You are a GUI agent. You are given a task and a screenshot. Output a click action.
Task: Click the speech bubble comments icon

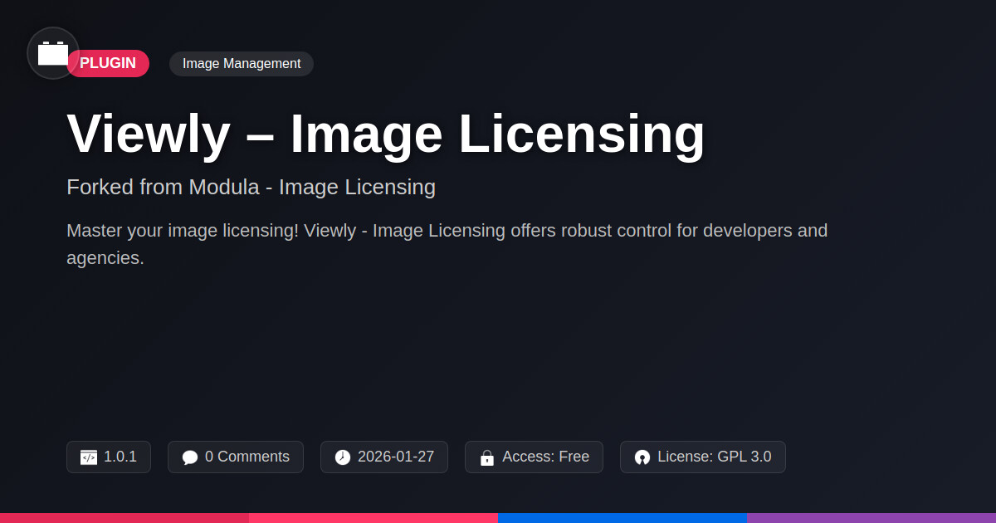[x=190, y=457]
